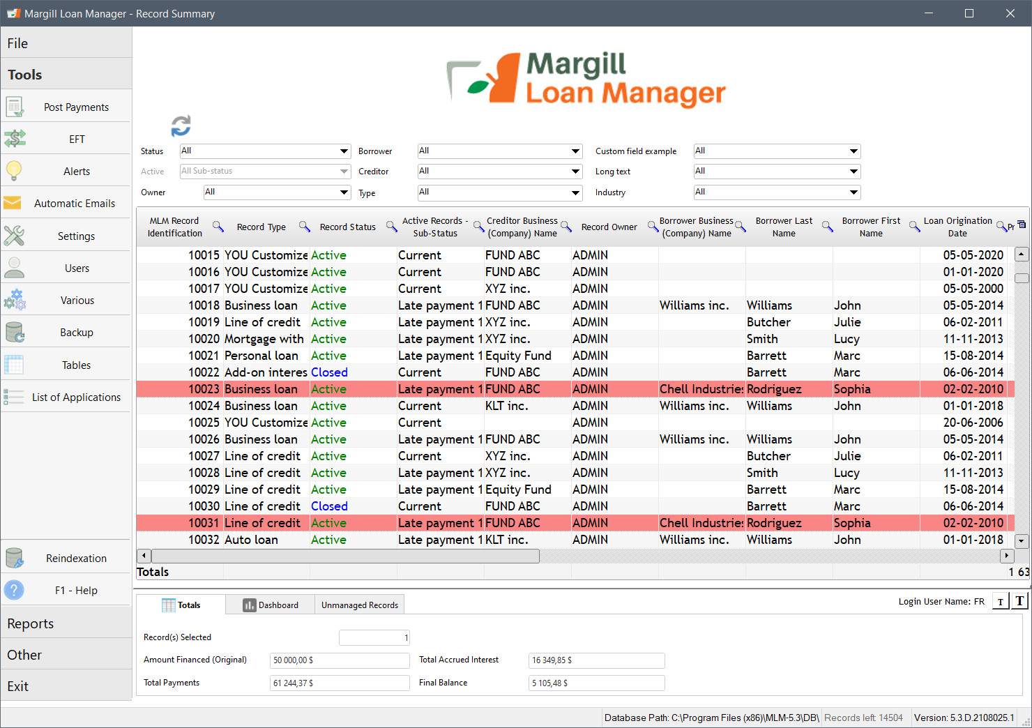Select the Post Payments tool icon
Screen dimensions: 1032x728
coord(15,106)
